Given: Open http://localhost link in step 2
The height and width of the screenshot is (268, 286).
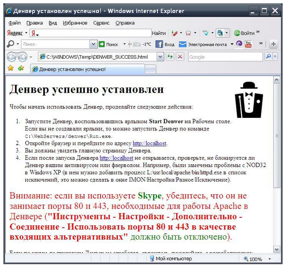Looking at the screenshot, I should [149, 143].
